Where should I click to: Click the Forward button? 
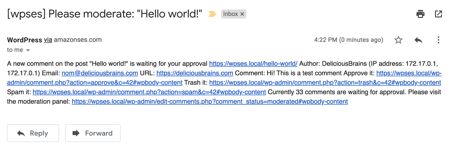[93, 133]
